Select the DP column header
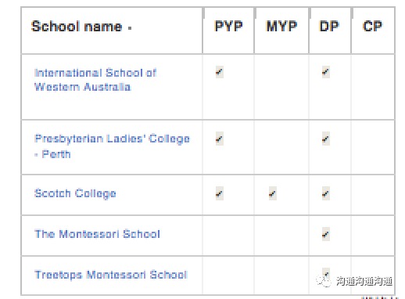 pos(329,27)
